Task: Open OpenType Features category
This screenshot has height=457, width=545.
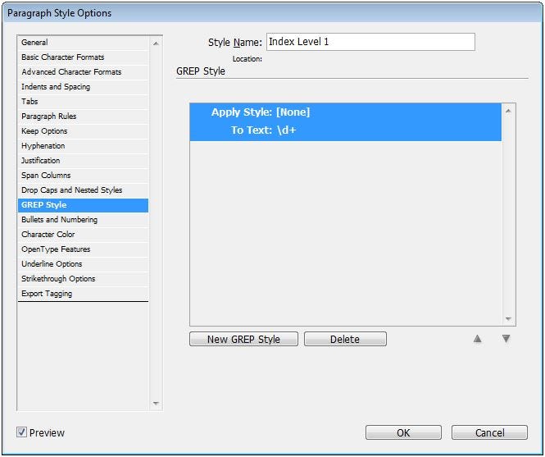Action: tap(83, 249)
